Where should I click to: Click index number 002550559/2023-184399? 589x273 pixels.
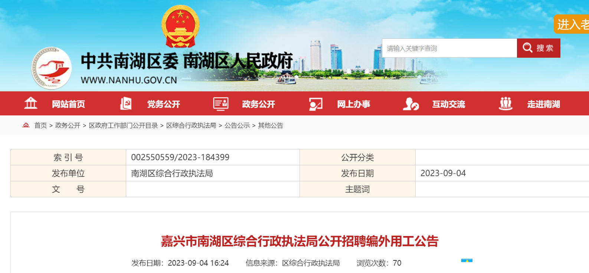[180, 157]
